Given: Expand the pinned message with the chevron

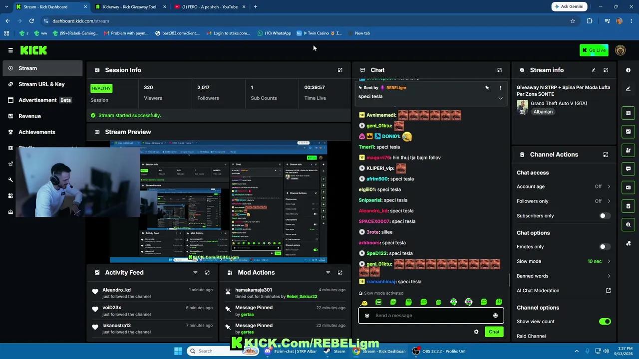Looking at the screenshot, I should (500, 98).
